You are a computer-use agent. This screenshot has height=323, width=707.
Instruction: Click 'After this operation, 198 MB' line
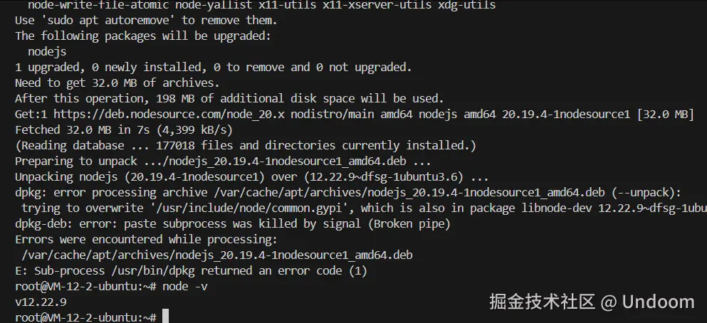(229, 99)
